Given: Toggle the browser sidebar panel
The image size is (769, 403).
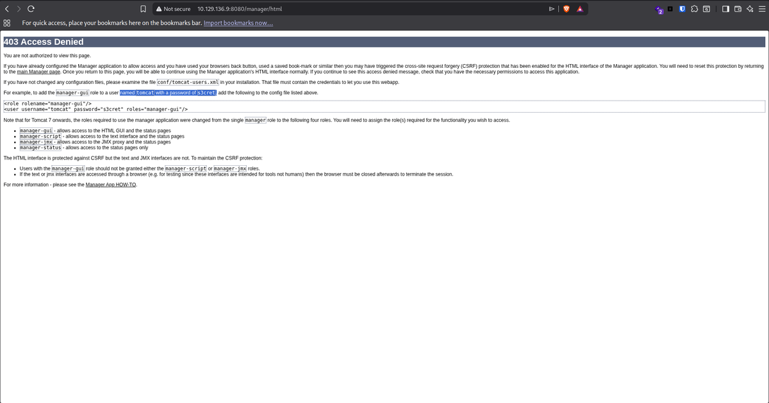Looking at the screenshot, I should click(x=725, y=9).
